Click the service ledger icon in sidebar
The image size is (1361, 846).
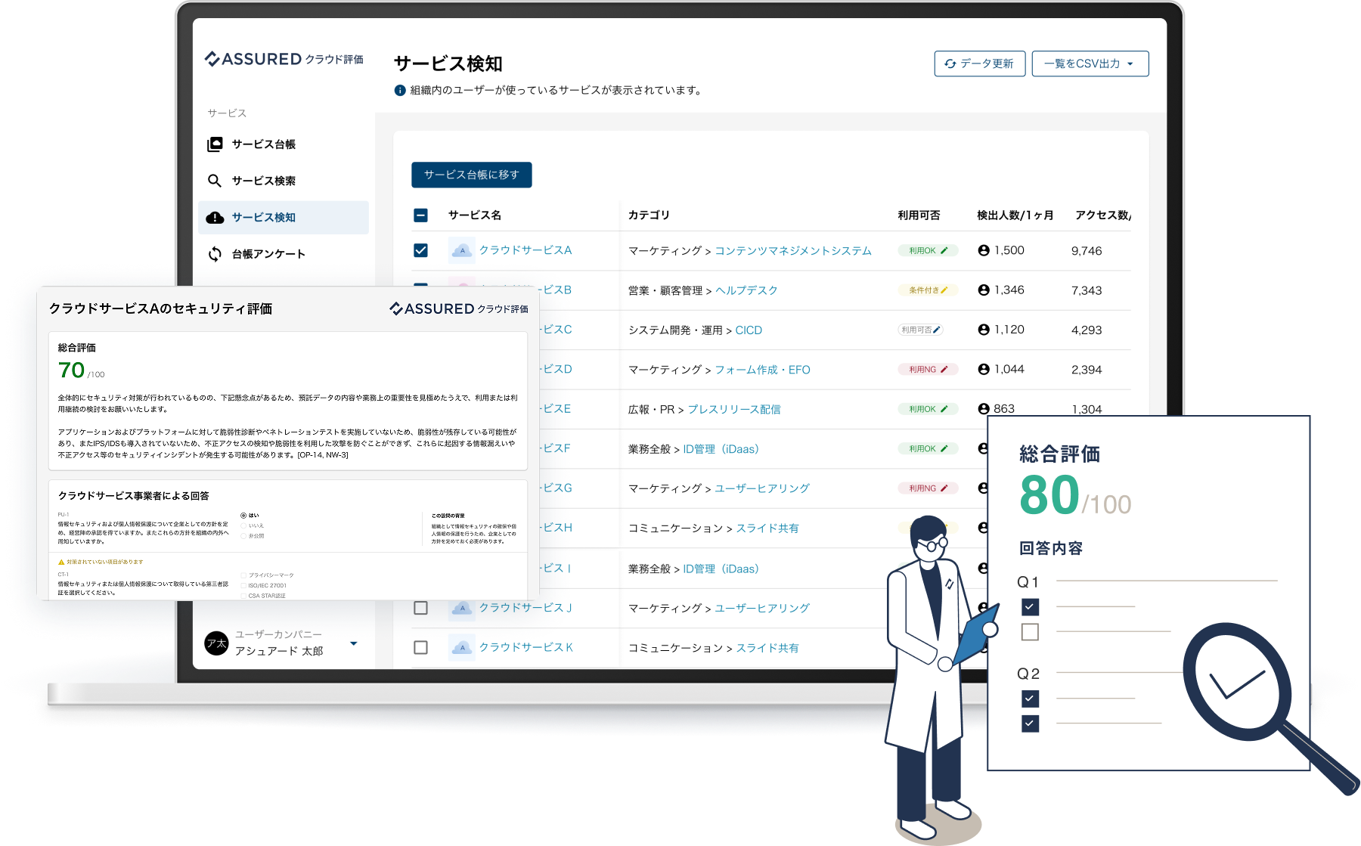point(215,144)
